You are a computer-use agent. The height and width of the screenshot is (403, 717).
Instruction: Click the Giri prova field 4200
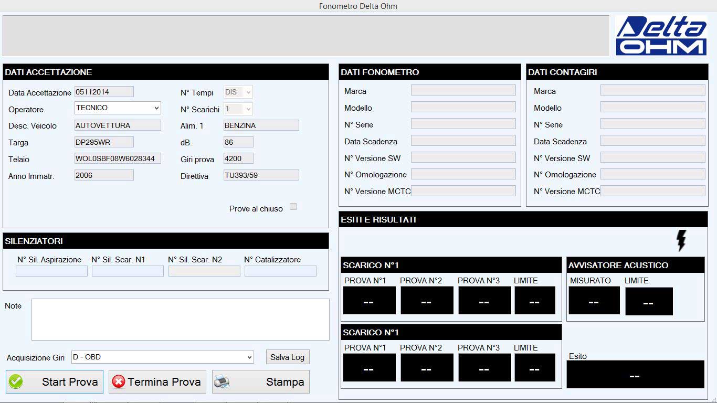point(238,158)
